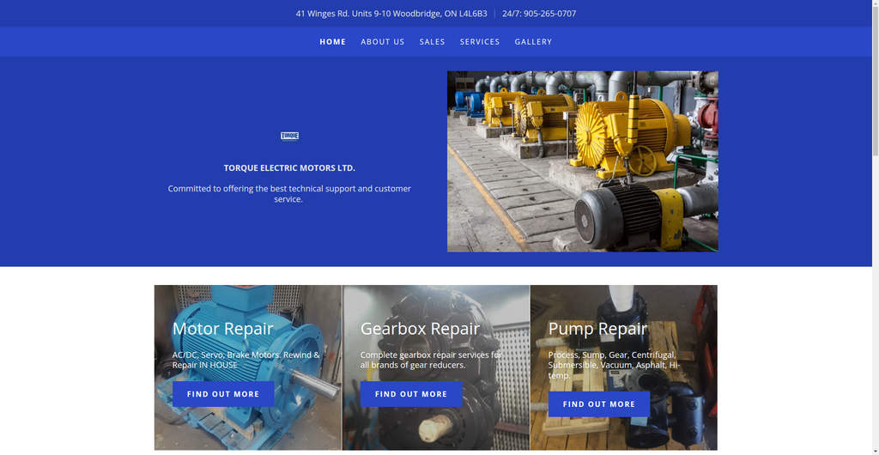Viewport: 879px width, 455px height.
Task: Click the Gearbox Repair heading
Action: pyautogui.click(x=420, y=328)
